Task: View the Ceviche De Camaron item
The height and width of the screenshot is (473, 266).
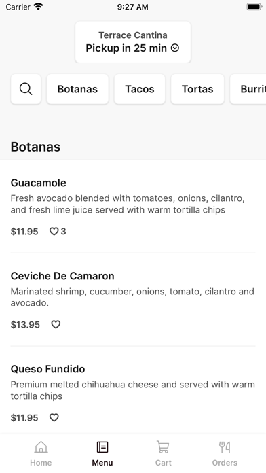Action: point(133,300)
